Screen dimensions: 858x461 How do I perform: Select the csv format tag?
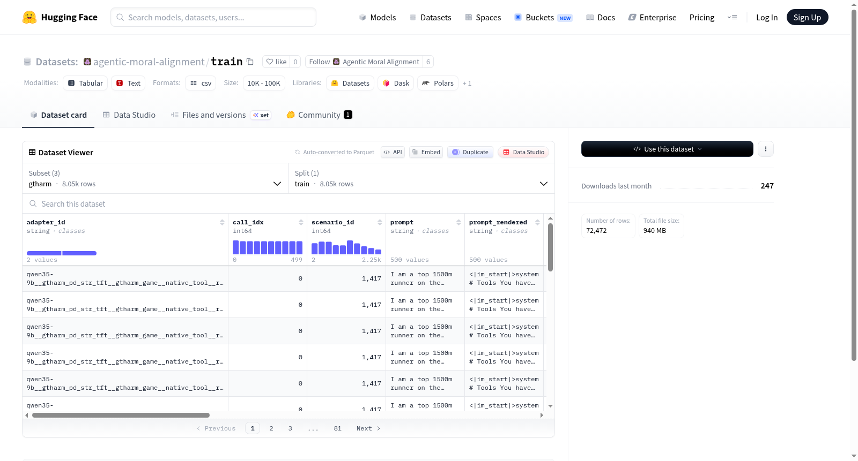click(201, 83)
